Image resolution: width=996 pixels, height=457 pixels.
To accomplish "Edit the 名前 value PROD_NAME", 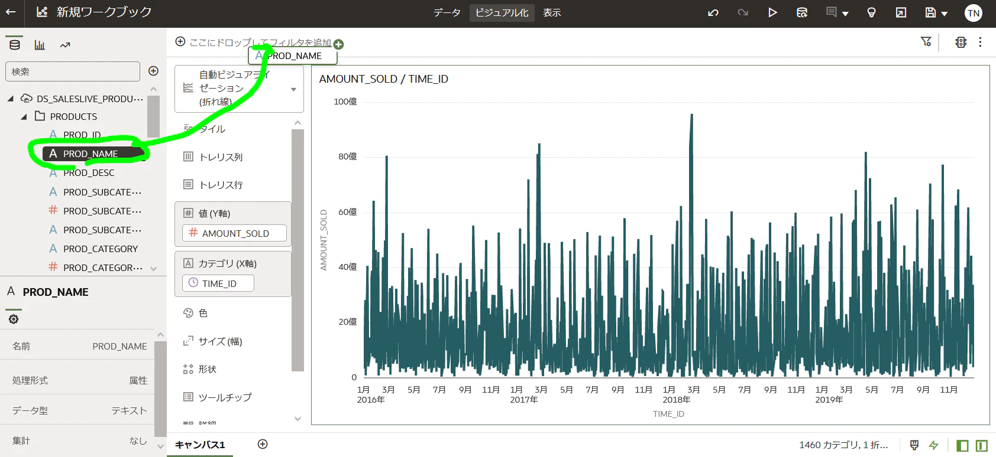I will click(119, 346).
